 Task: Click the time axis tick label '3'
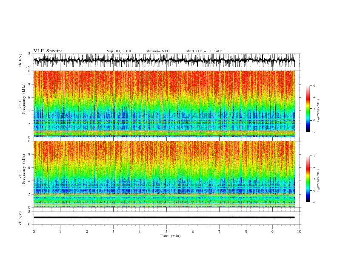coord(113,232)
